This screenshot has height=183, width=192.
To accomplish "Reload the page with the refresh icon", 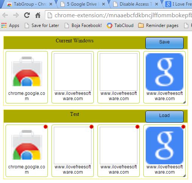I will click(x=27, y=15).
